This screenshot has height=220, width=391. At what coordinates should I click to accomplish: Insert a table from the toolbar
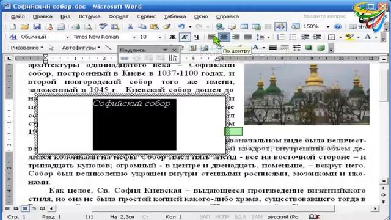pyautogui.click(x=244, y=26)
